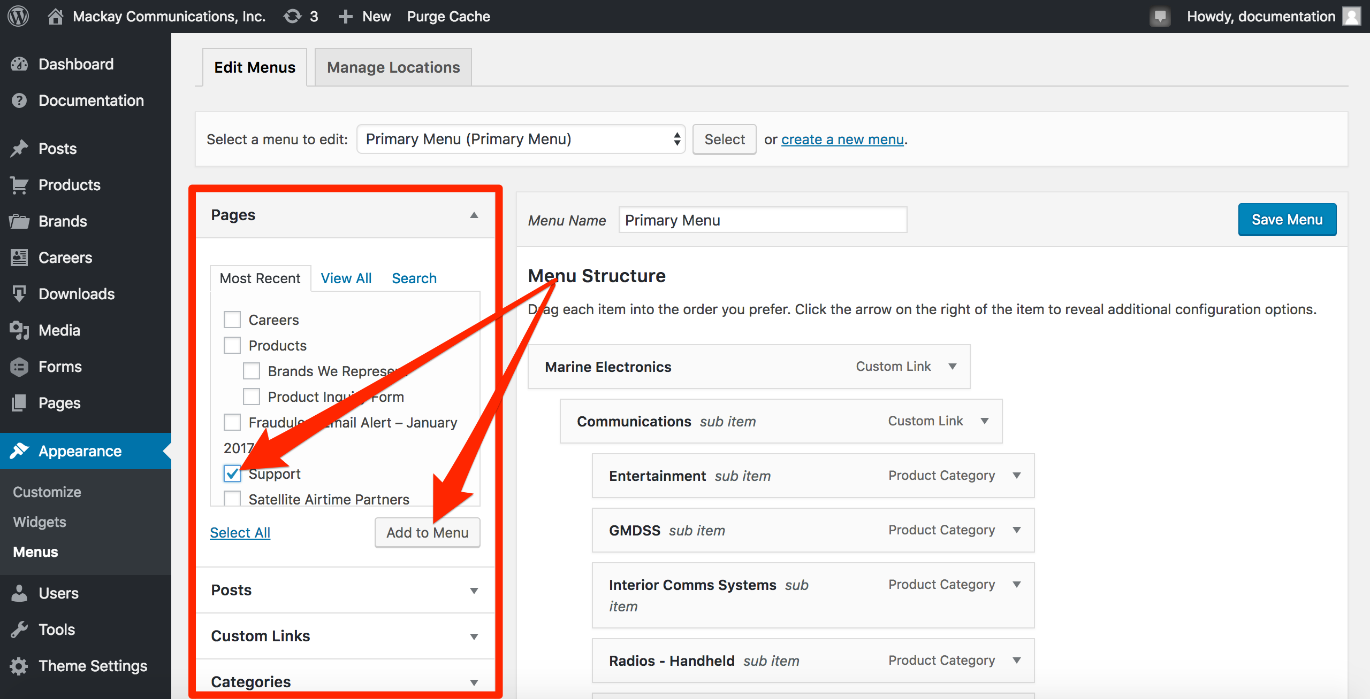This screenshot has height=699, width=1370.
Task: Click the Forms icon in sidebar
Action: pyautogui.click(x=19, y=367)
